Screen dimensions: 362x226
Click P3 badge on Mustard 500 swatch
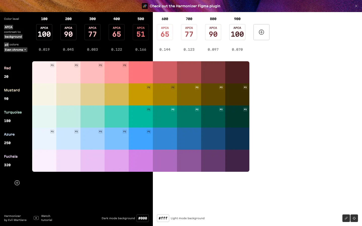click(x=149, y=87)
